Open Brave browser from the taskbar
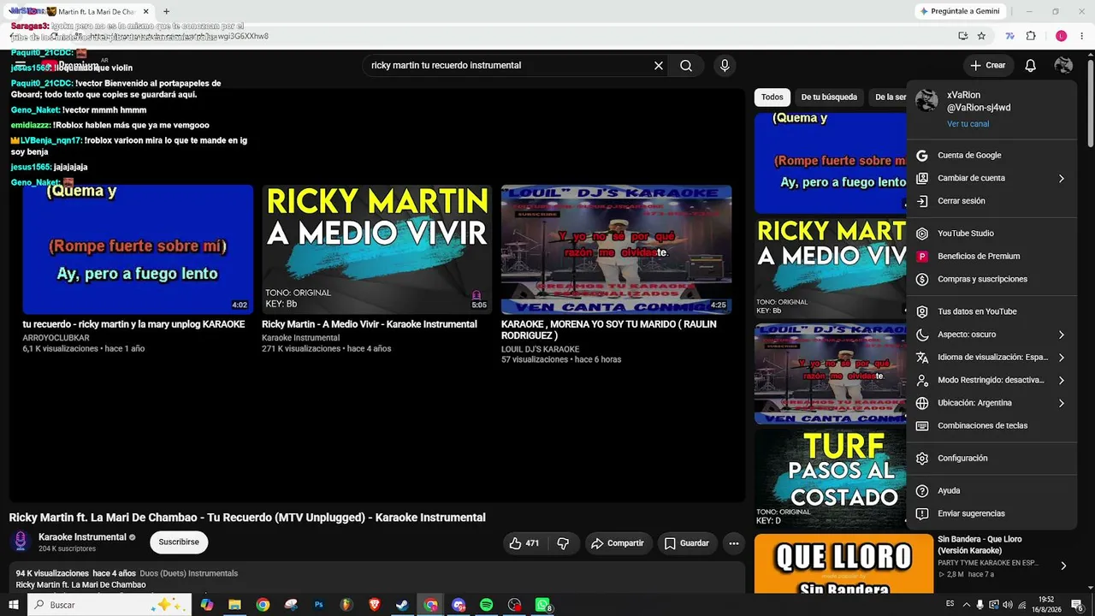This screenshot has height=616, width=1095. (x=375, y=605)
